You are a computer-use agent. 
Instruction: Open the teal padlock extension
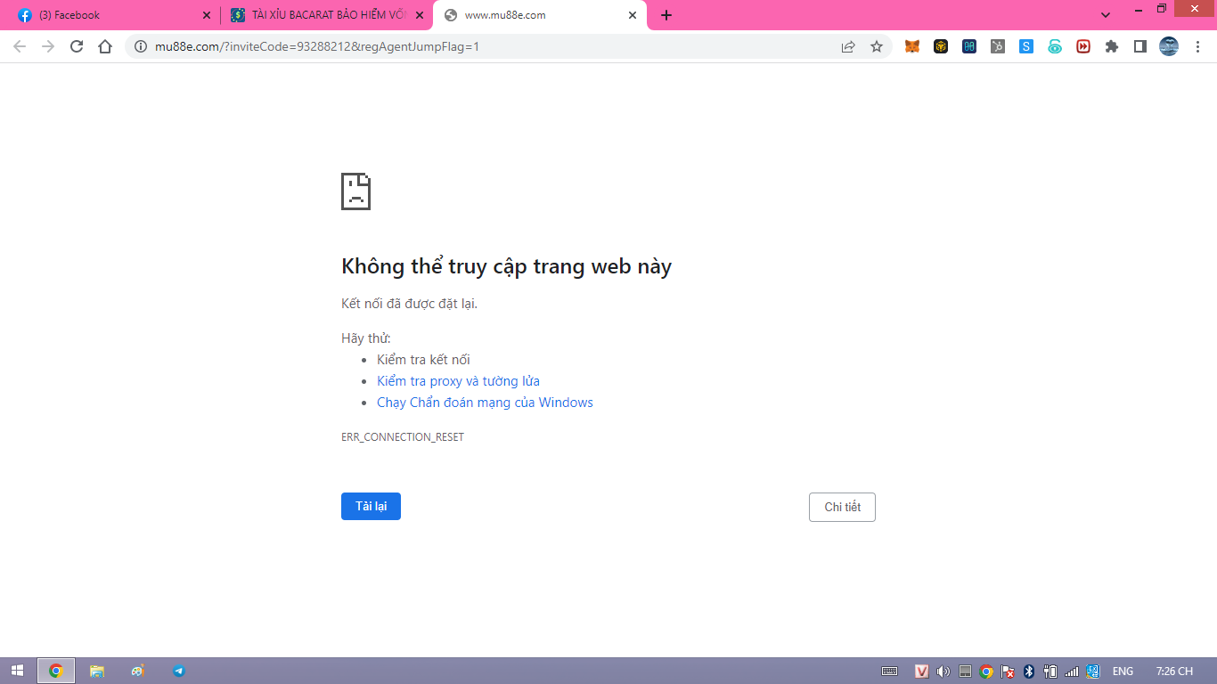pyautogui.click(x=1055, y=46)
